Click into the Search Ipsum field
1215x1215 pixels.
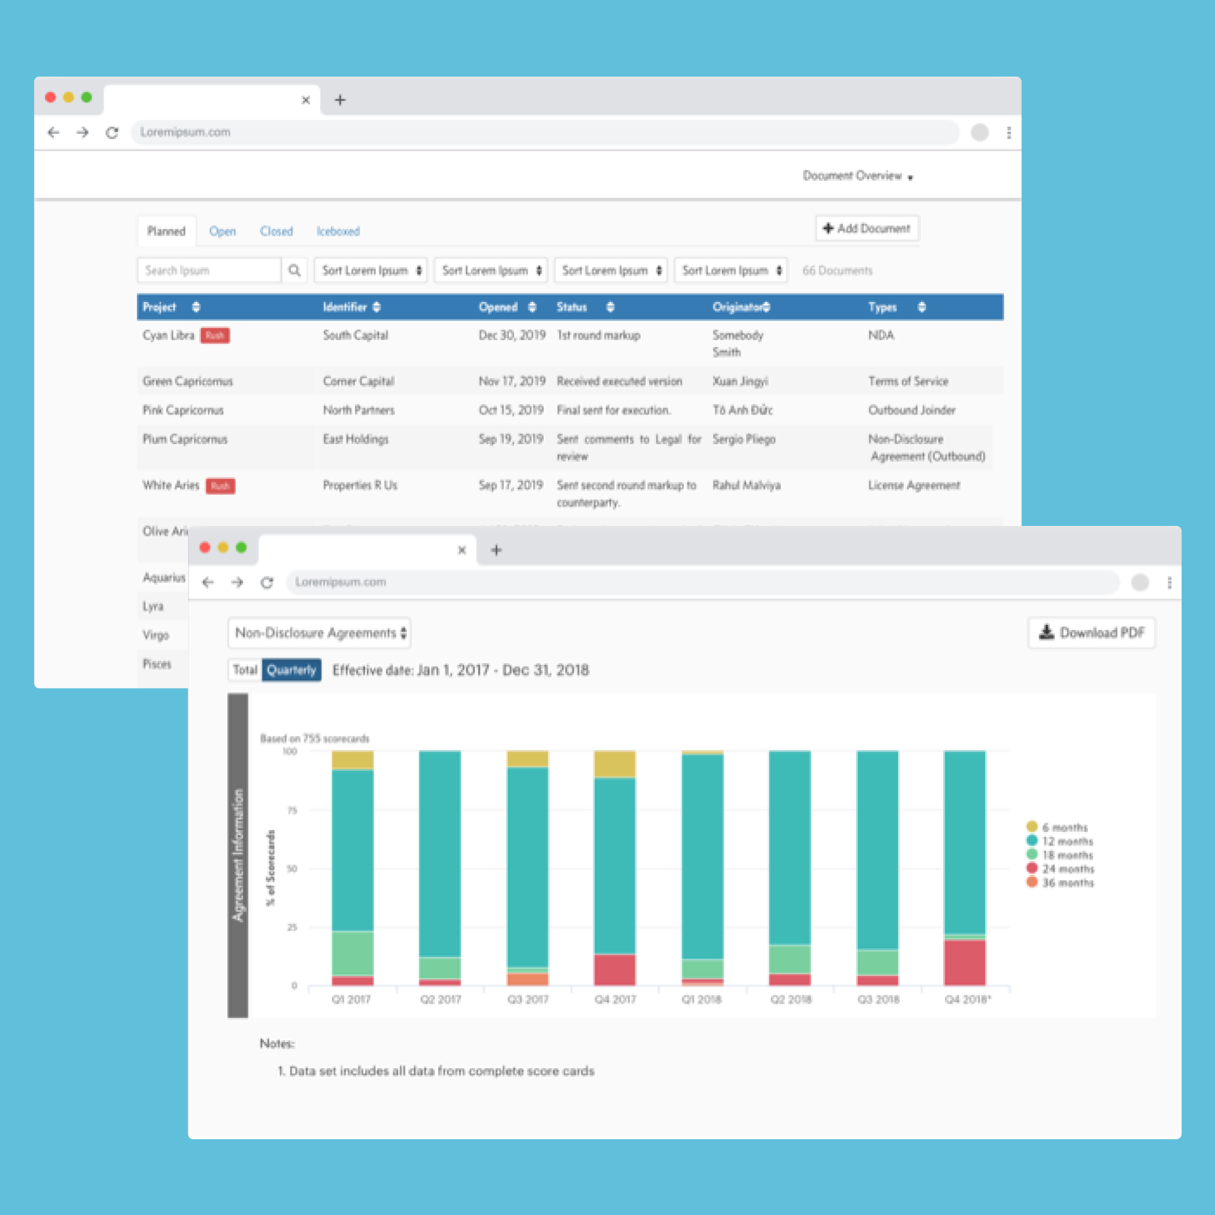209,271
